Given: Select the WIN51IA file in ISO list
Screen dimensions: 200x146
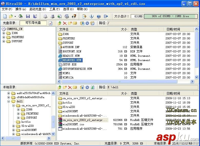Looking at the screenshot, I should click(x=68, y=77).
